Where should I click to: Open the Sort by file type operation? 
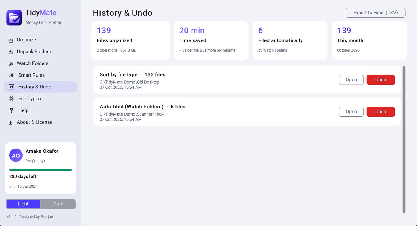coord(351,80)
